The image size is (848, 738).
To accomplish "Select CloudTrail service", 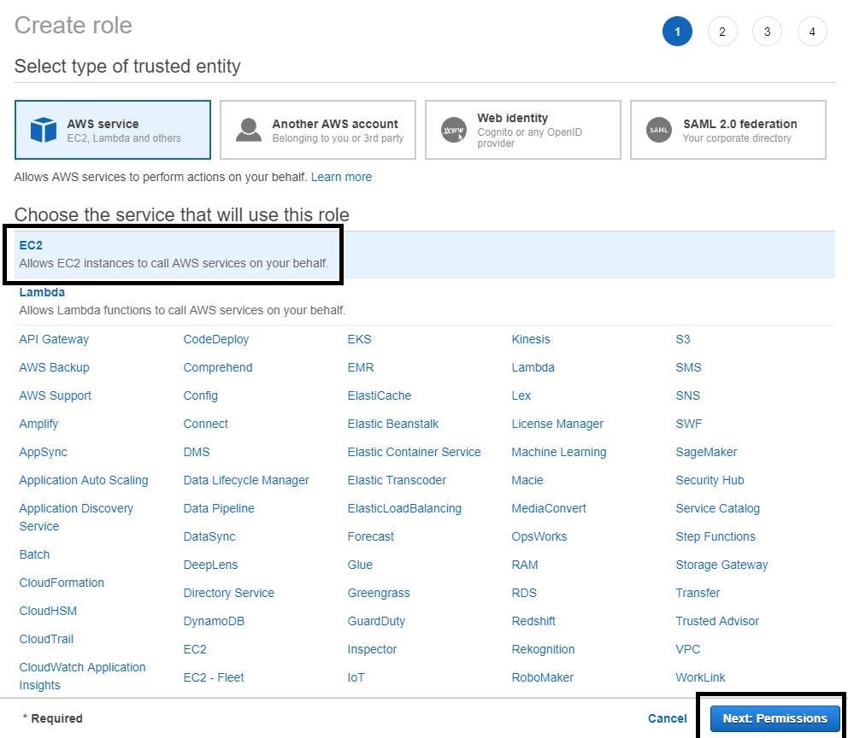I will (x=46, y=639).
